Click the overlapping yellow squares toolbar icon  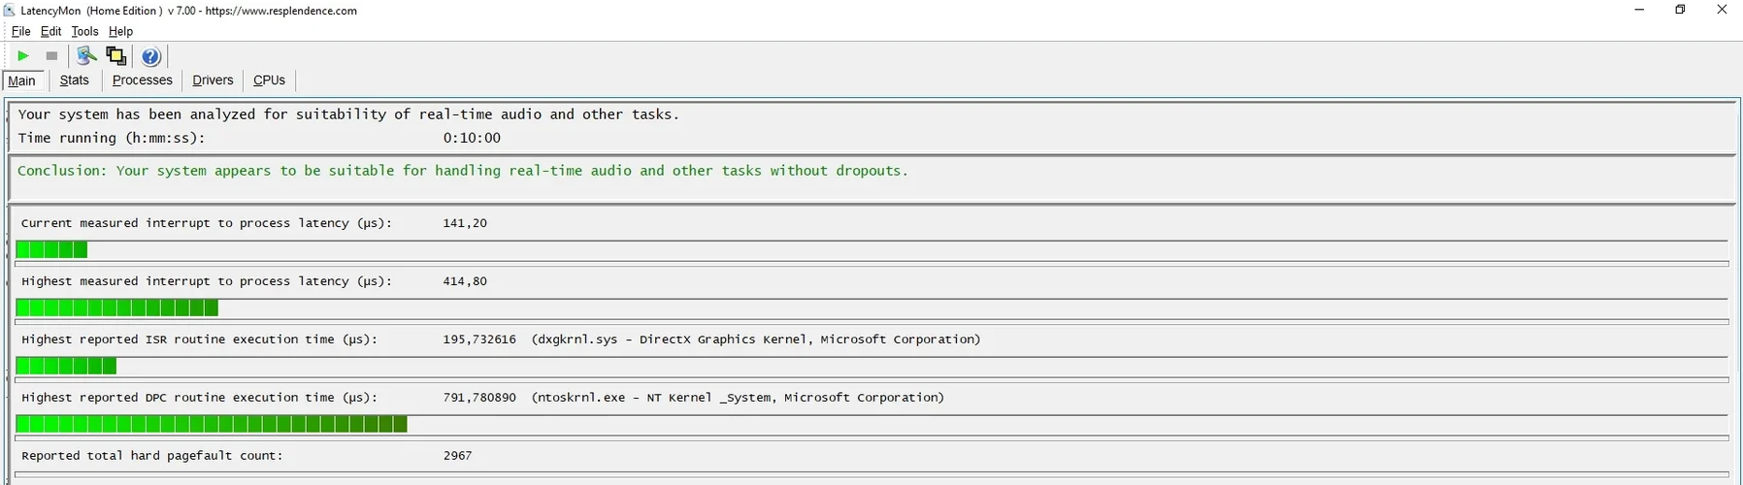pos(116,56)
